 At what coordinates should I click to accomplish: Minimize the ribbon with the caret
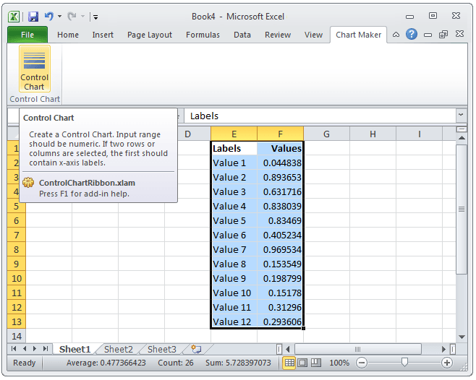(396, 35)
